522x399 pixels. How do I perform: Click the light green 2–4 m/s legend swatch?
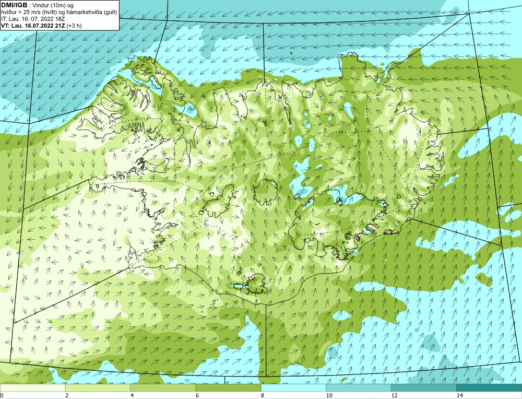tap(98, 388)
